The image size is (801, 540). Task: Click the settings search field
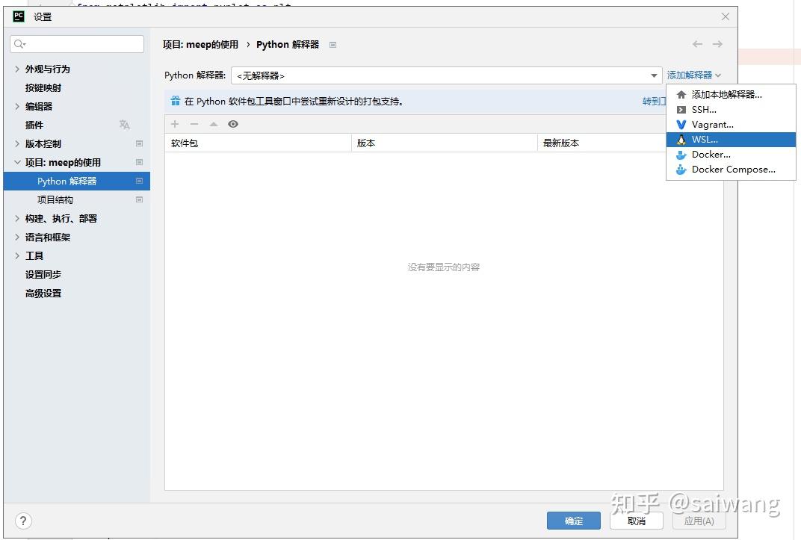click(77, 44)
